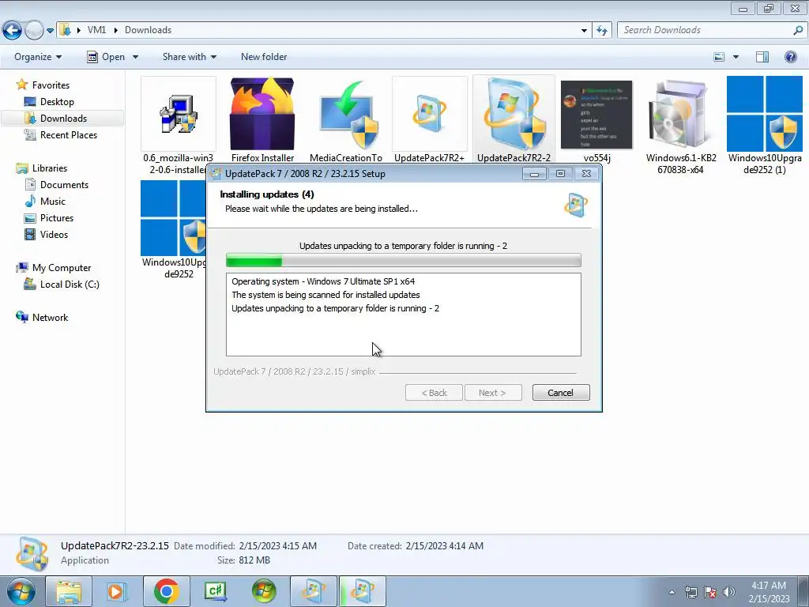
Task: Switch to second UpdatePack taskbar window
Action: [362, 591]
